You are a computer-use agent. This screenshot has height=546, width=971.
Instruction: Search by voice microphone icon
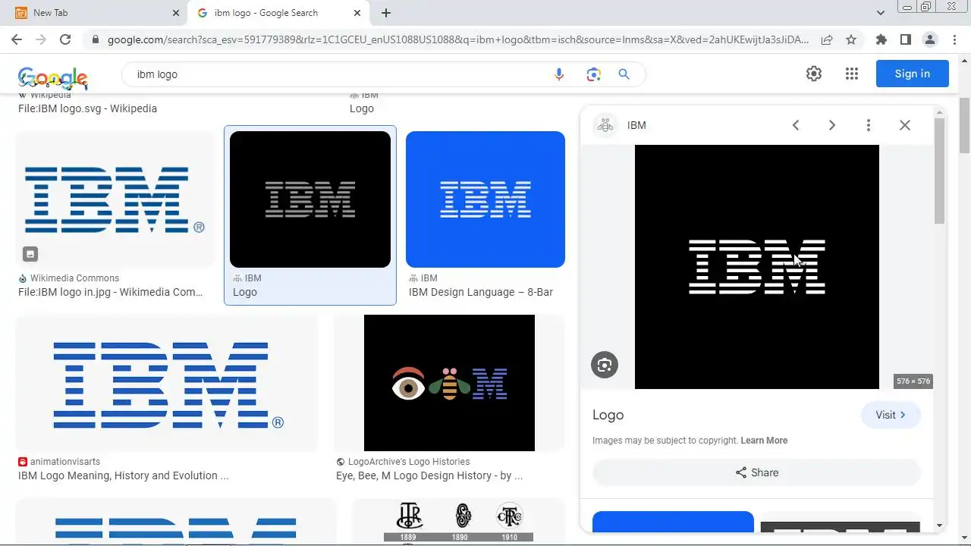(559, 74)
